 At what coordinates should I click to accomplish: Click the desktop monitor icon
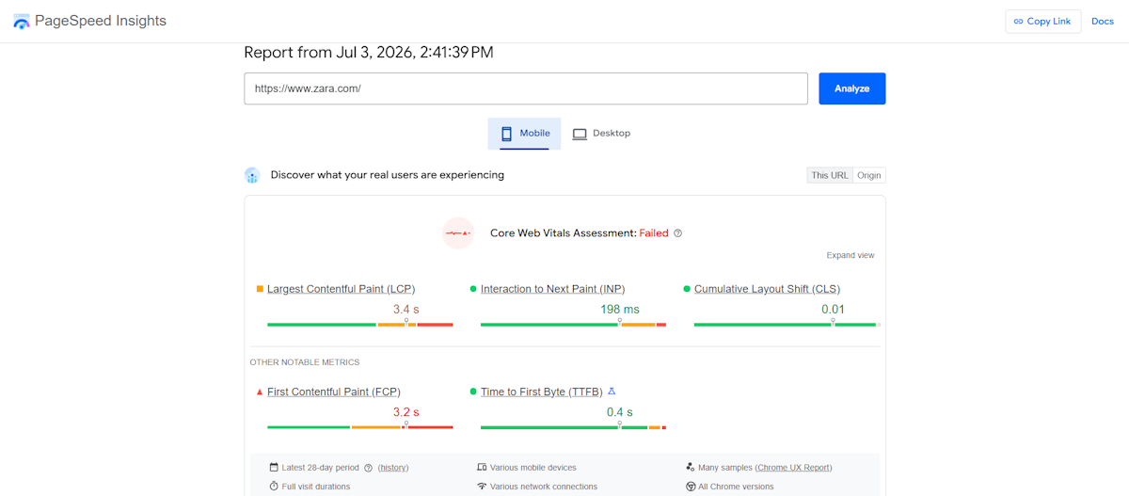tap(580, 134)
